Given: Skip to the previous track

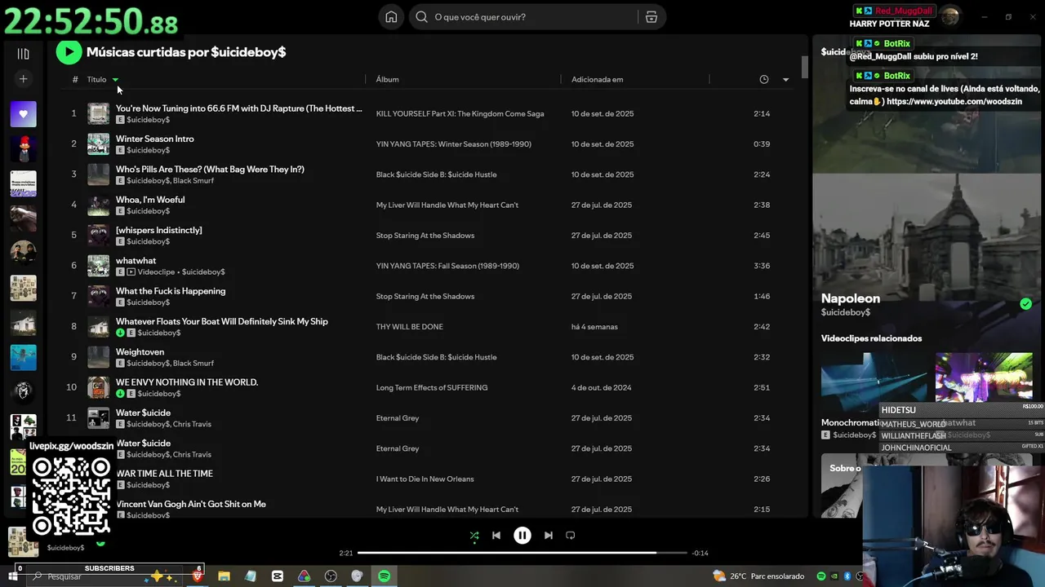Looking at the screenshot, I should 496,536.
